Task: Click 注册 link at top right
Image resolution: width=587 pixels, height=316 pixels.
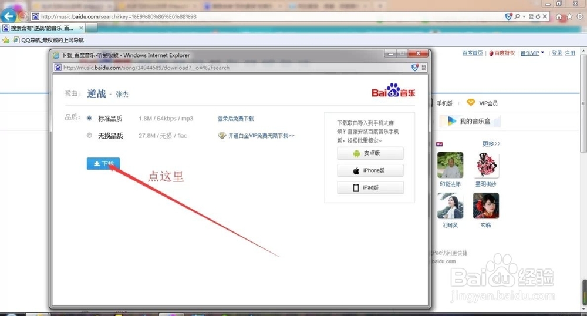Action: click(x=570, y=53)
